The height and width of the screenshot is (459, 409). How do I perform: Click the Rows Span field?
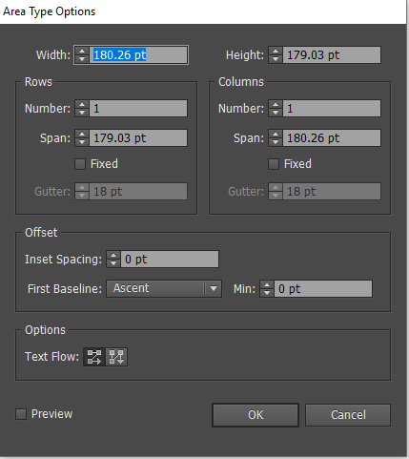coord(138,138)
